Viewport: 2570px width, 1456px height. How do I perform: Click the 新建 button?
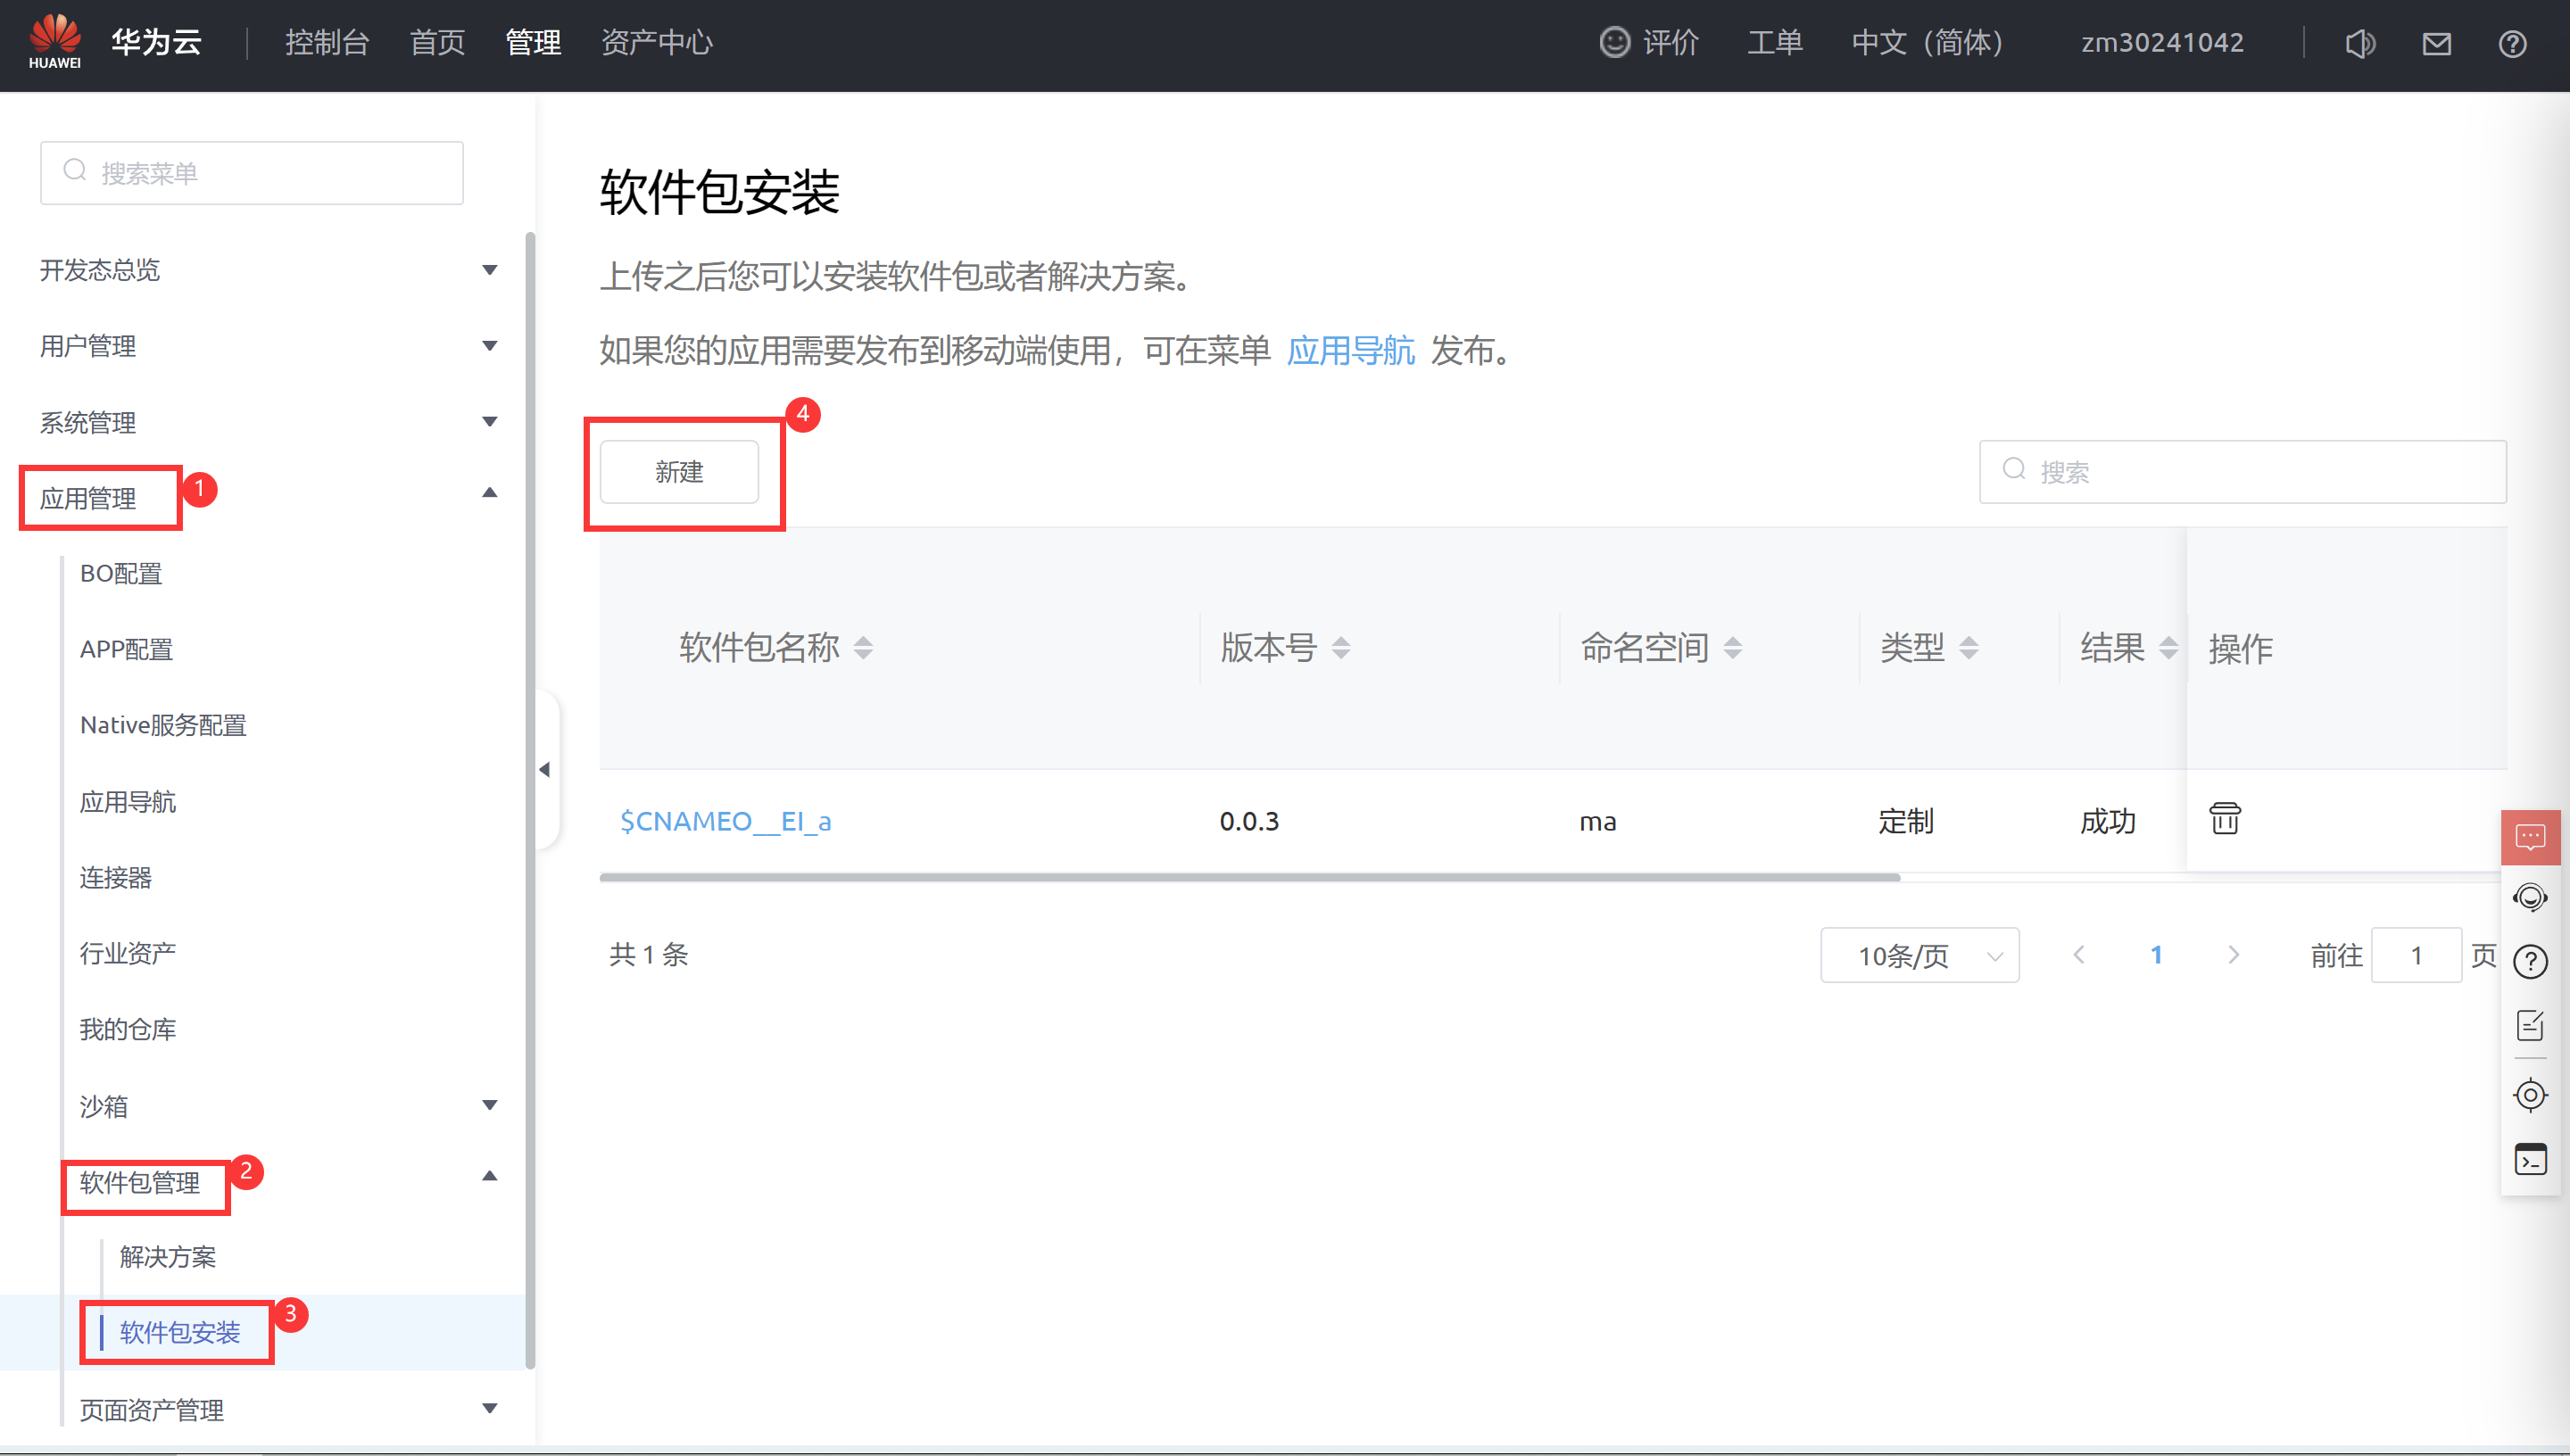click(x=679, y=472)
